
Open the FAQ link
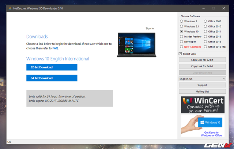(x=55, y=48)
